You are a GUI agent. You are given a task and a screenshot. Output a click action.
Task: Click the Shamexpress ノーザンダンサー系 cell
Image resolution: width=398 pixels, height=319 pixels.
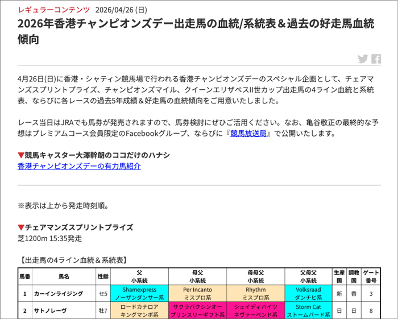coord(140,293)
